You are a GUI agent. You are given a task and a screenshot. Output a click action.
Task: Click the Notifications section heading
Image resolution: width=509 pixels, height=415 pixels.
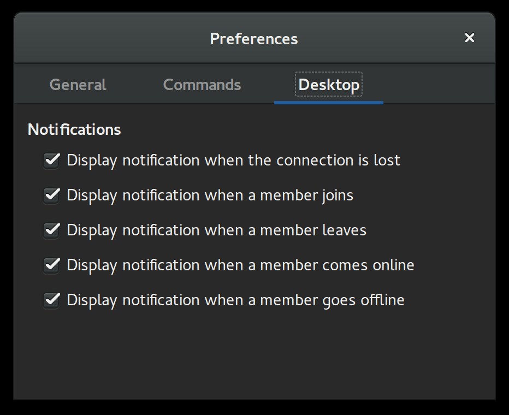click(x=74, y=129)
